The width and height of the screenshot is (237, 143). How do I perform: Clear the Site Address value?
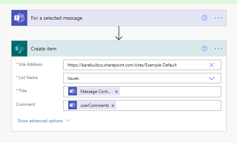[212, 65]
